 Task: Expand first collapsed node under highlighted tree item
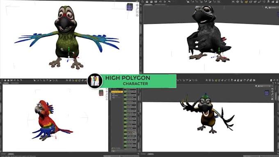coord(113,94)
